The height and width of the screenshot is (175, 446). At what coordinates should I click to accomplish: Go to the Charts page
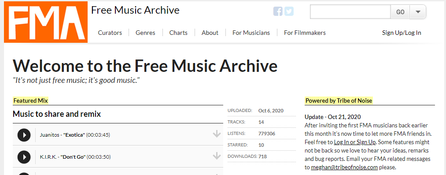click(x=178, y=33)
